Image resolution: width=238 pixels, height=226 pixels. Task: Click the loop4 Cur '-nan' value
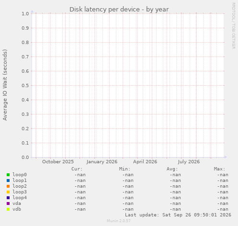coord(80,198)
